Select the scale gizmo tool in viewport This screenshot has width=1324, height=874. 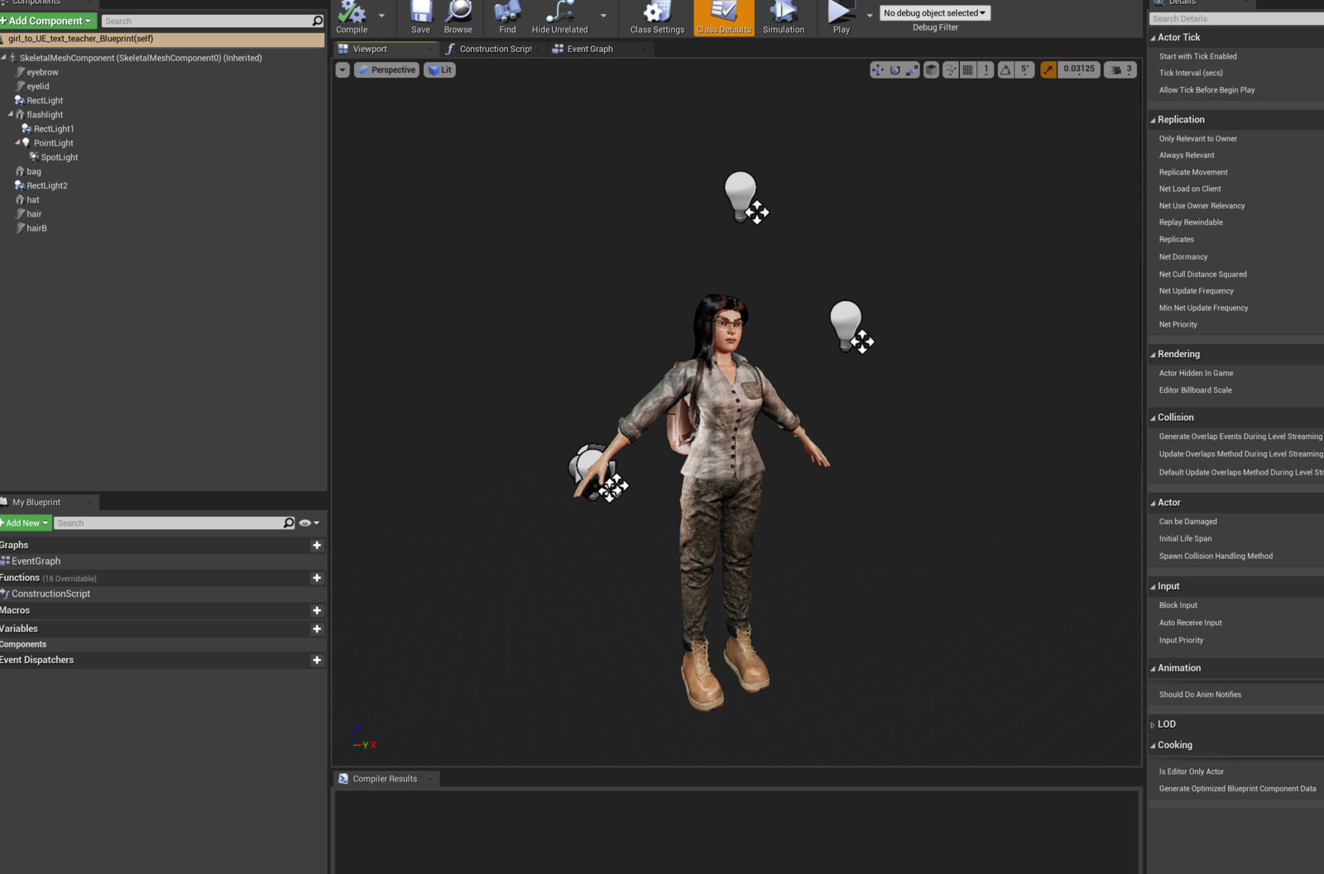pos(911,70)
